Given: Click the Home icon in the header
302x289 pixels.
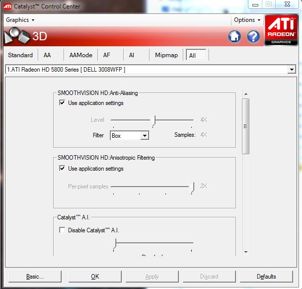Looking at the screenshot, I should (x=234, y=36).
